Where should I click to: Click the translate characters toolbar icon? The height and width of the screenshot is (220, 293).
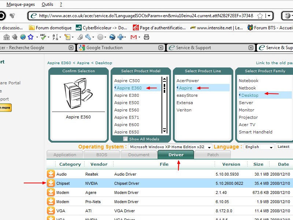(55, 37)
